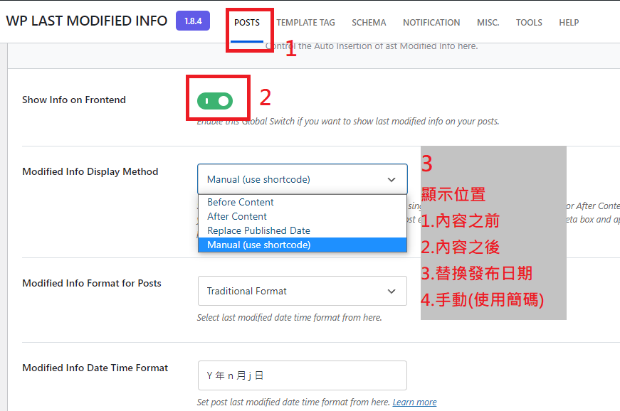Open the MISC. tab
The image size is (620, 411).
pos(488,23)
